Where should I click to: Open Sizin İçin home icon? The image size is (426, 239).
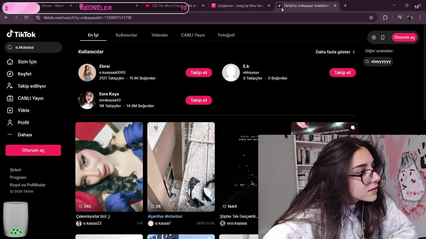10,62
